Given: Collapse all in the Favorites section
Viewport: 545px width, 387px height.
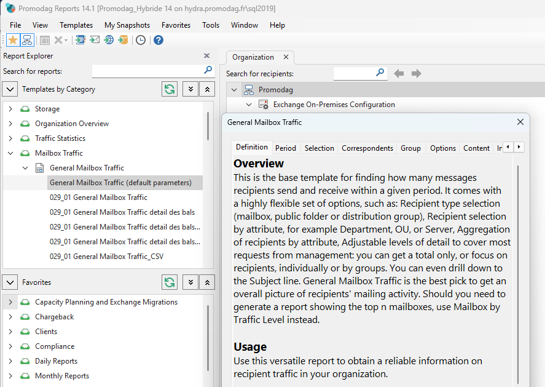Looking at the screenshot, I should [208, 282].
